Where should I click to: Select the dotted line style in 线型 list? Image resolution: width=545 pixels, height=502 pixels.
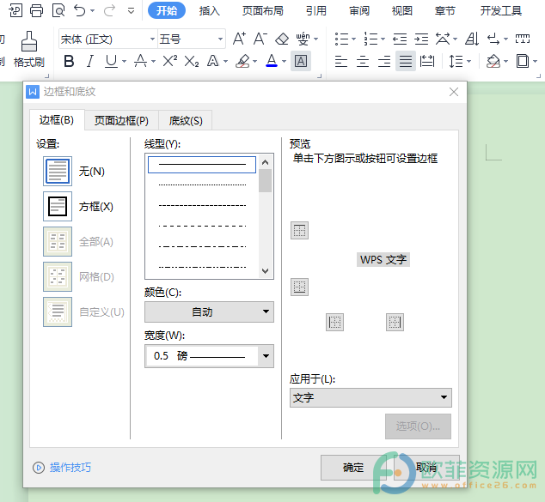(202, 184)
